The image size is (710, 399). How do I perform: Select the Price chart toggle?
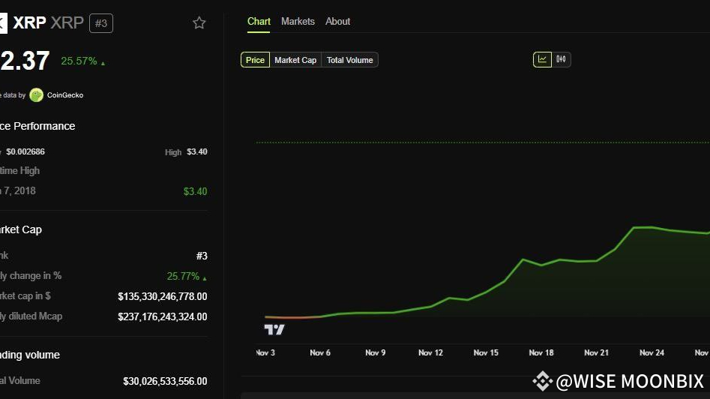click(x=255, y=60)
